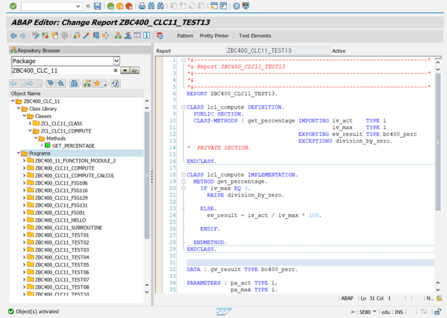This screenshot has height=318, width=447.
Task: Click the green Back icon
Action: click(111, 6)
